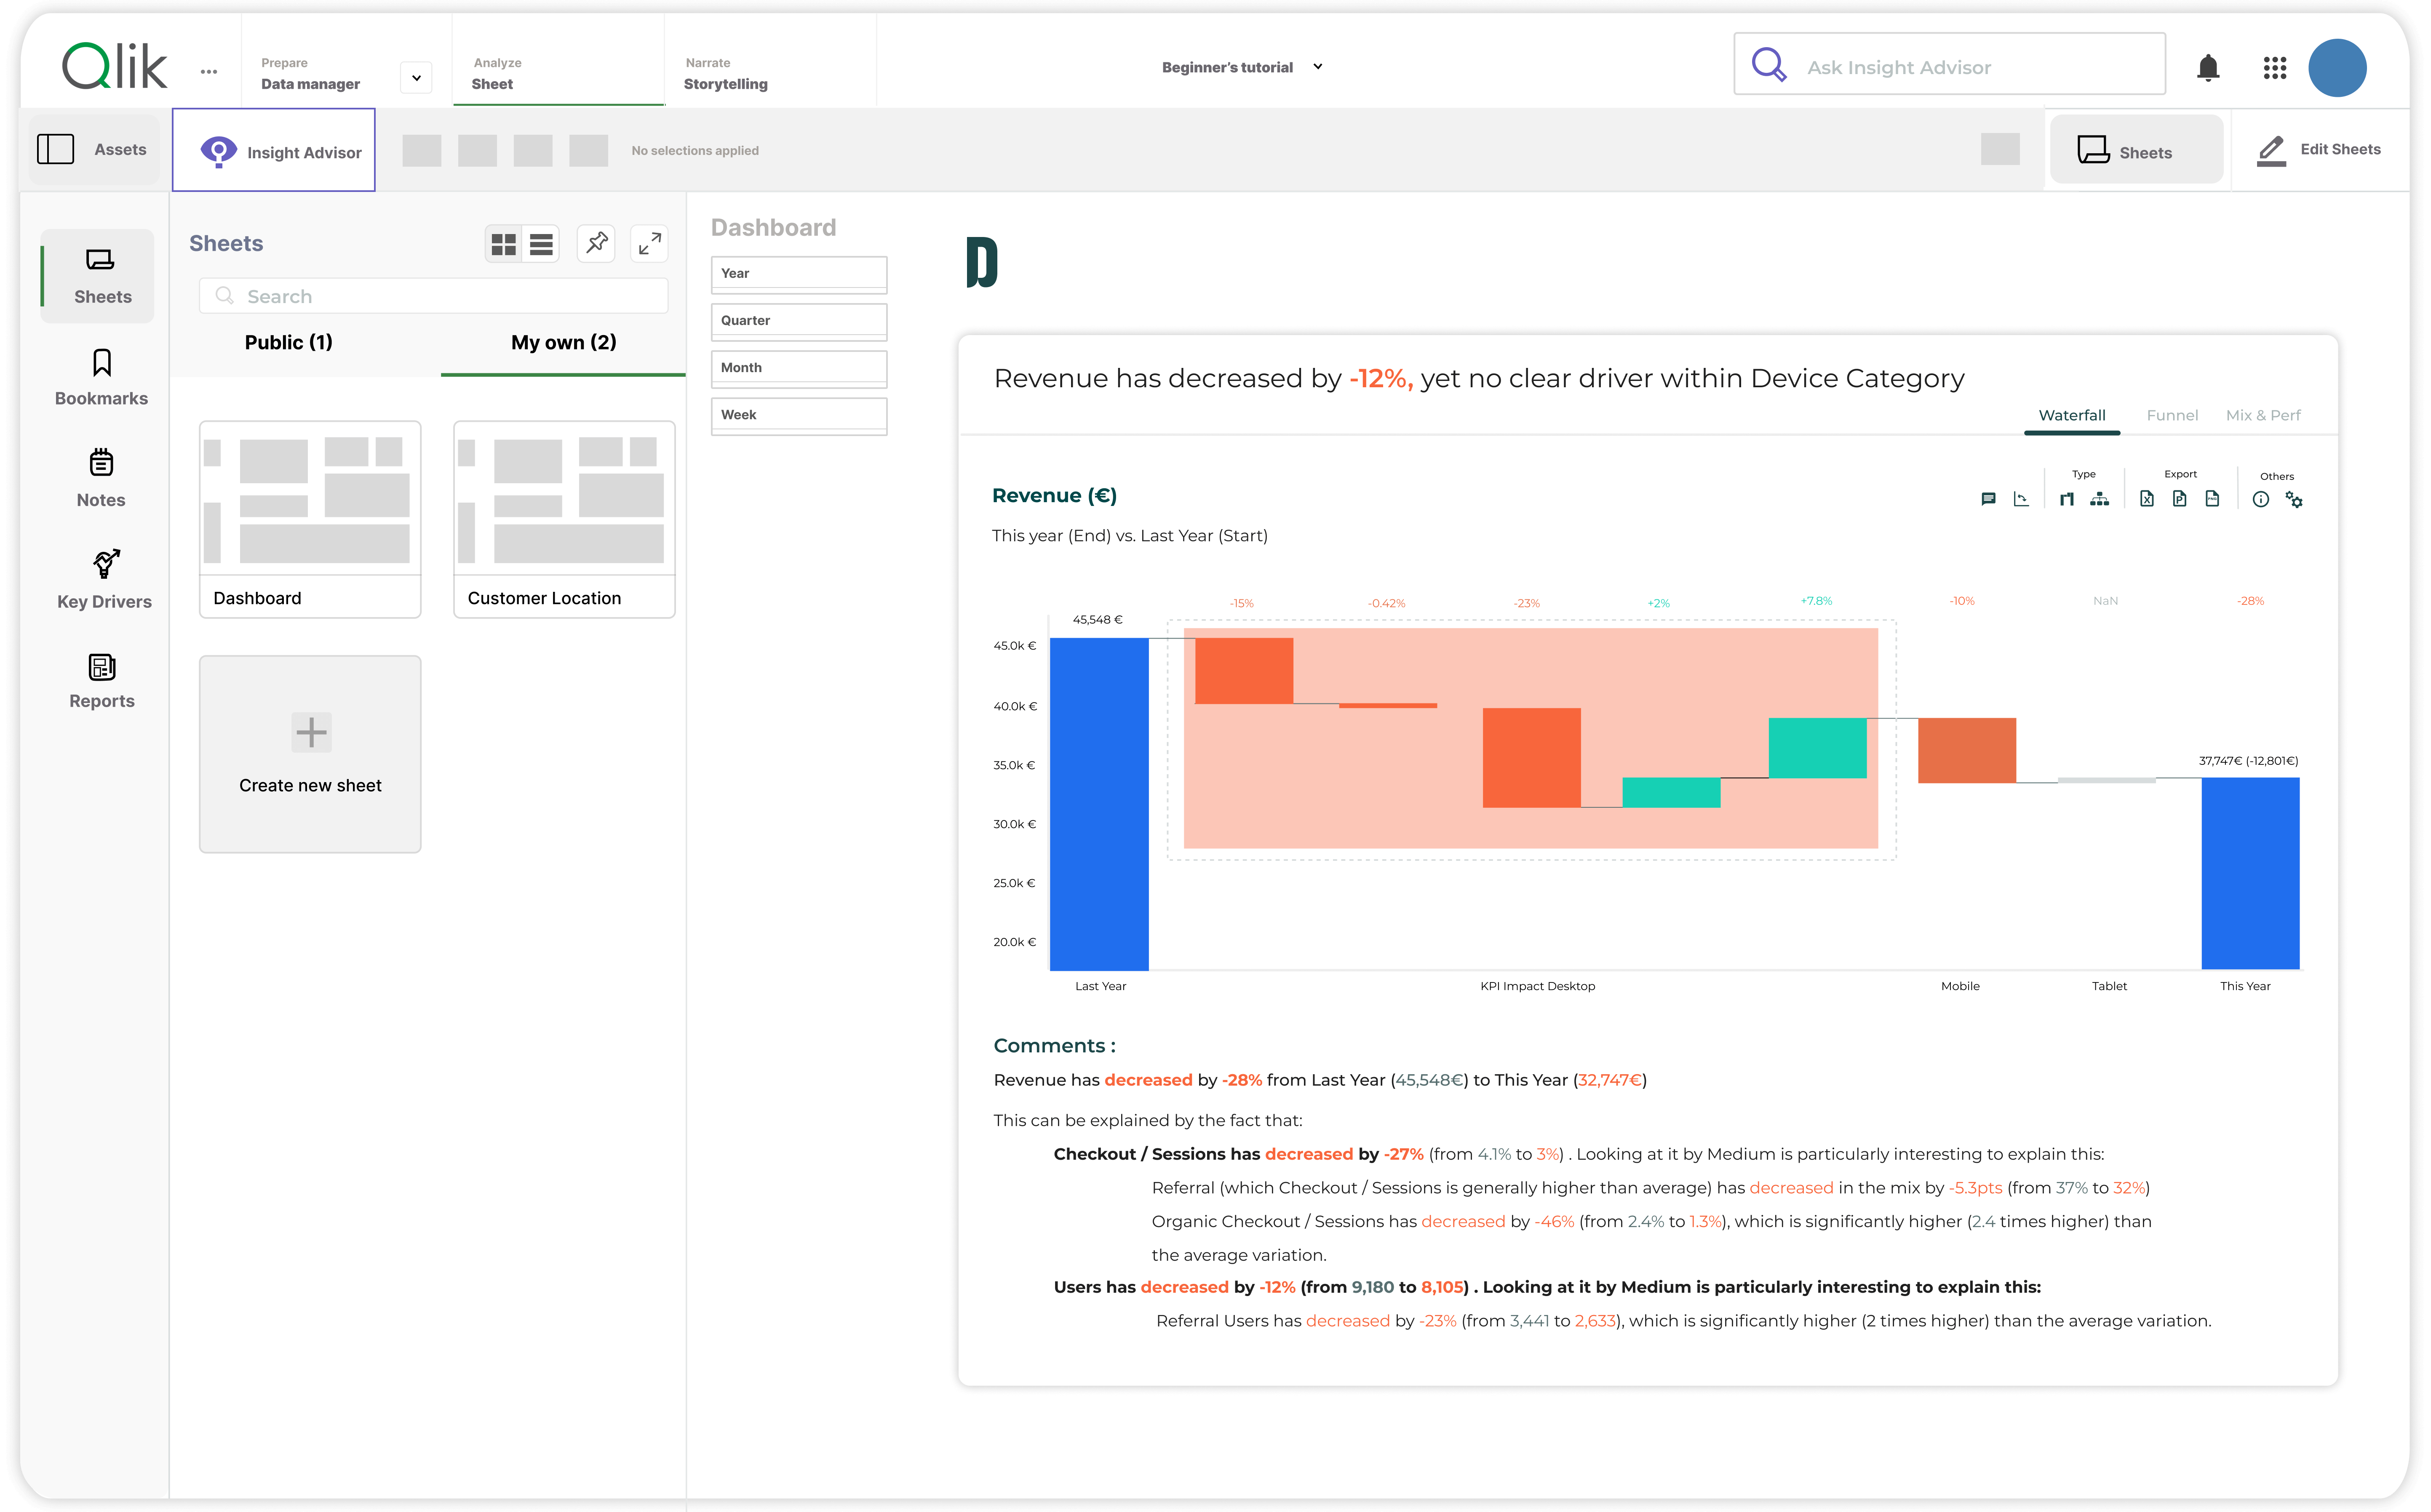Screen dimensions: 2431x1512
Task: Open Insight Advisor
Action: click(x=274, y=150)
